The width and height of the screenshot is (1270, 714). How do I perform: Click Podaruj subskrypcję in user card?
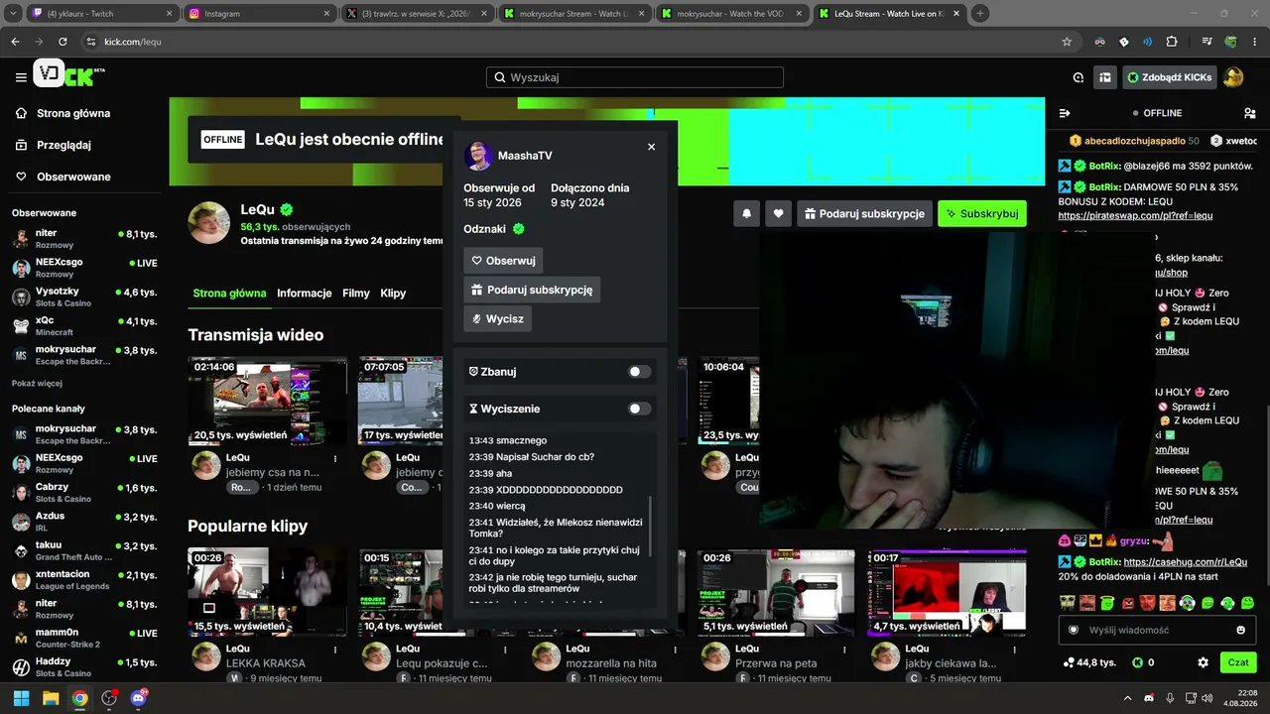tap(532, 290)
